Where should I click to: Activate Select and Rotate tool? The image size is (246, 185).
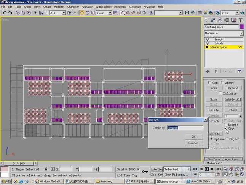pyautogui.click(x=87, y=13)
